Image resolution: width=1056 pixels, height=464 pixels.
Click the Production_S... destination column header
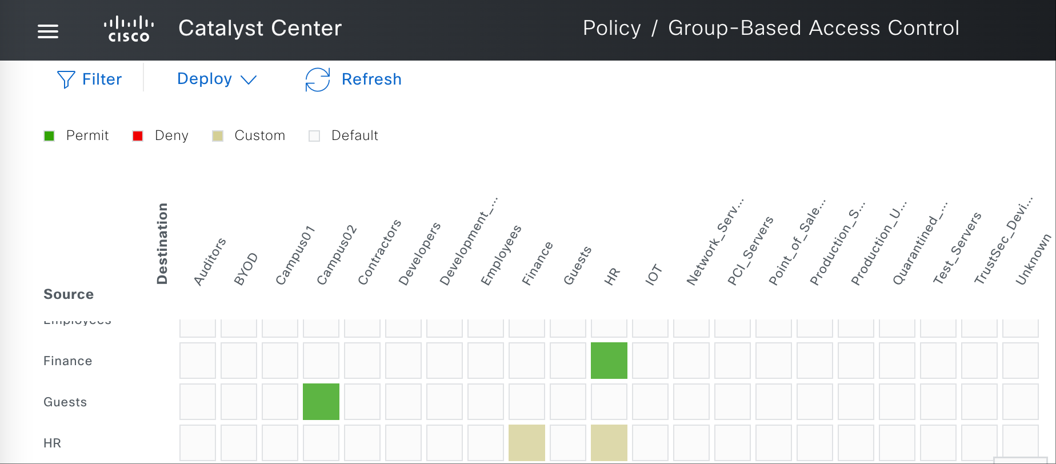pyautogui.click(x=838, y=244)
